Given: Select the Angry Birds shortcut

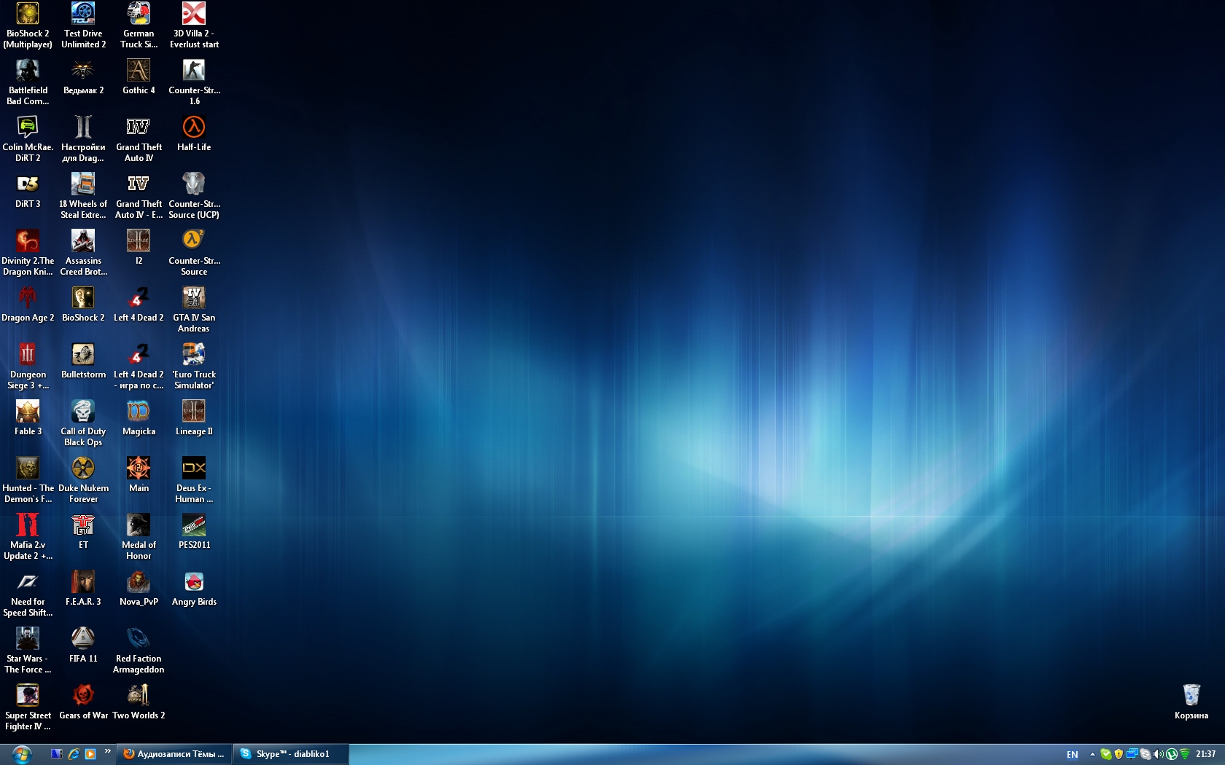Looking at the screenshot, I should tap(194, 589).
